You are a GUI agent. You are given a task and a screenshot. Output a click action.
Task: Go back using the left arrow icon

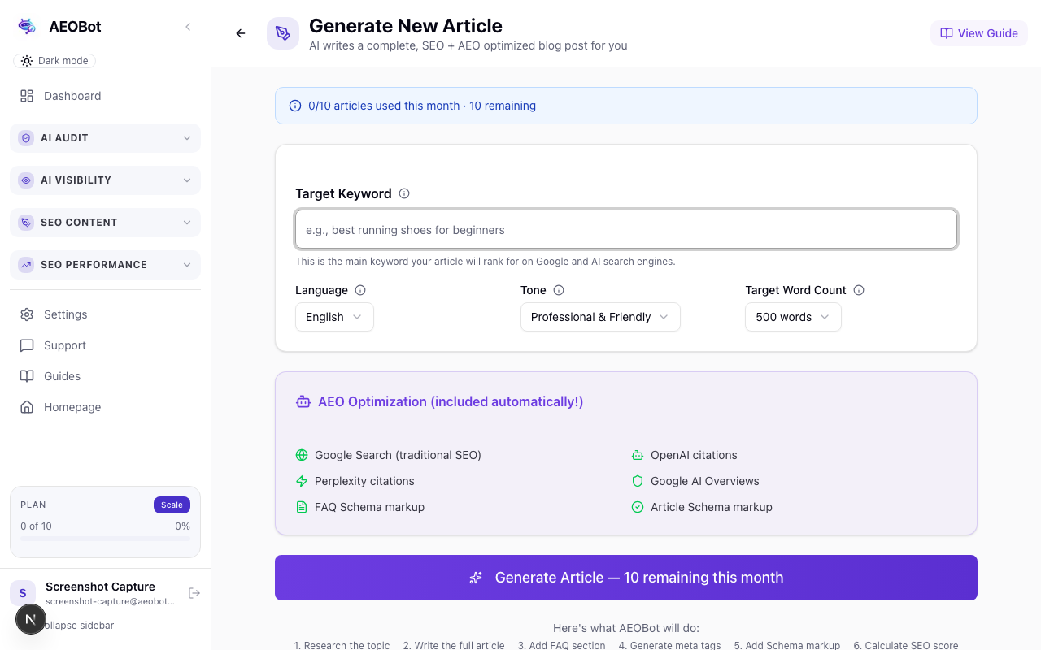coord(241,33)
